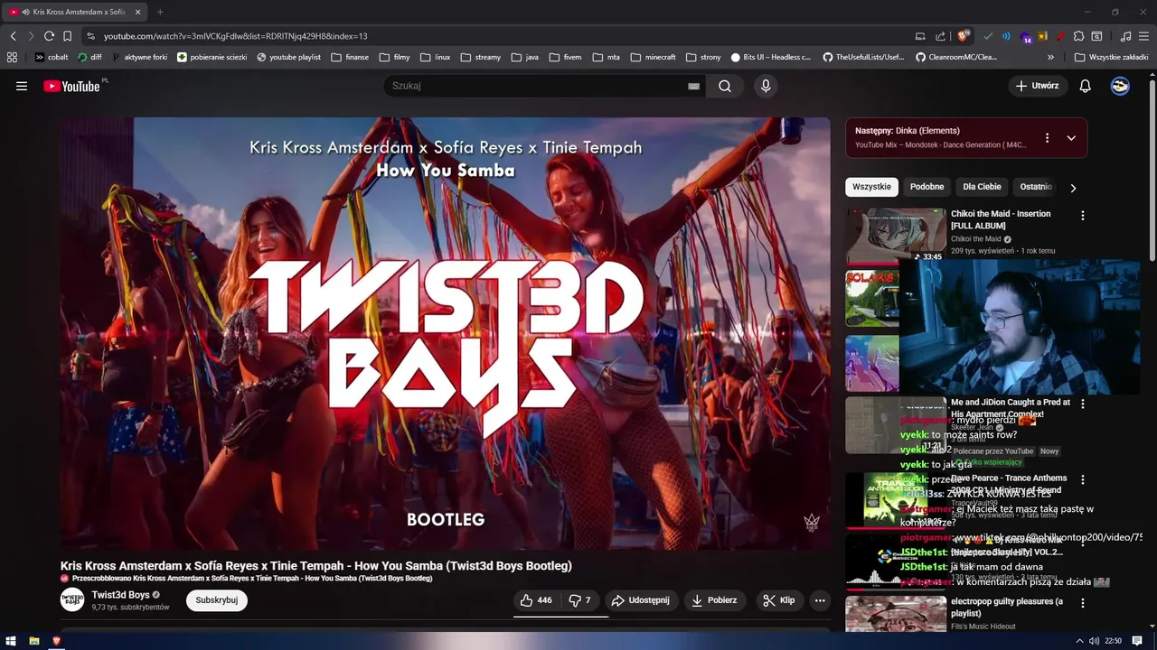Show more filter chips with the arrow
This screenshot has height=650, width=1157.
pos(1073,188)
